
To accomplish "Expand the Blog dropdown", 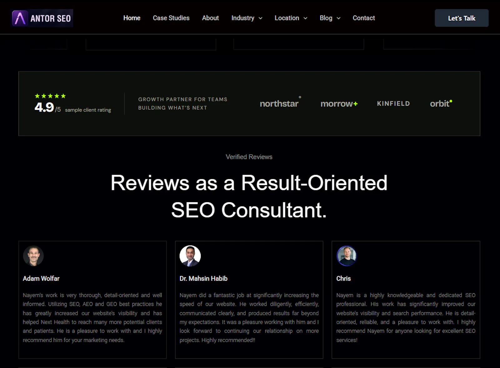I will pos(330,18).
